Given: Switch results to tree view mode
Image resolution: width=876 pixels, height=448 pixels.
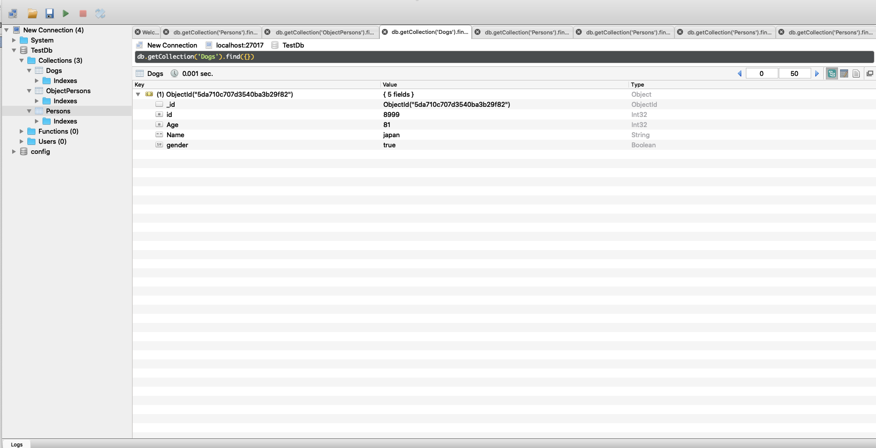Looking at the screenshot, I should 831,73.
